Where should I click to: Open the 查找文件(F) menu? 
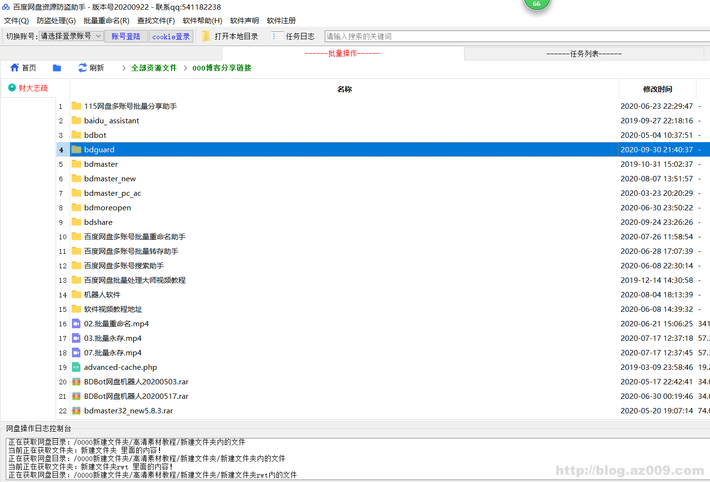pyautogui.click(x=156, y=21)
